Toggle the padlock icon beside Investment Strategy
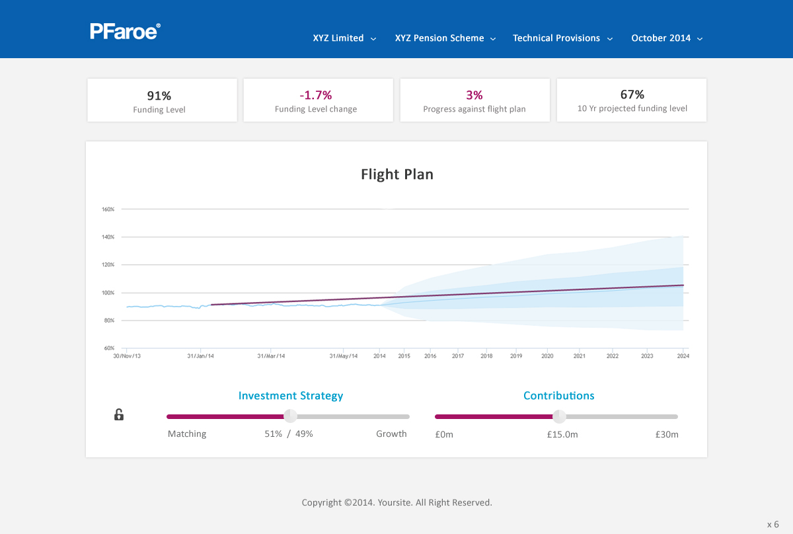This screenshot has width=793, height=534. point(119,414)
